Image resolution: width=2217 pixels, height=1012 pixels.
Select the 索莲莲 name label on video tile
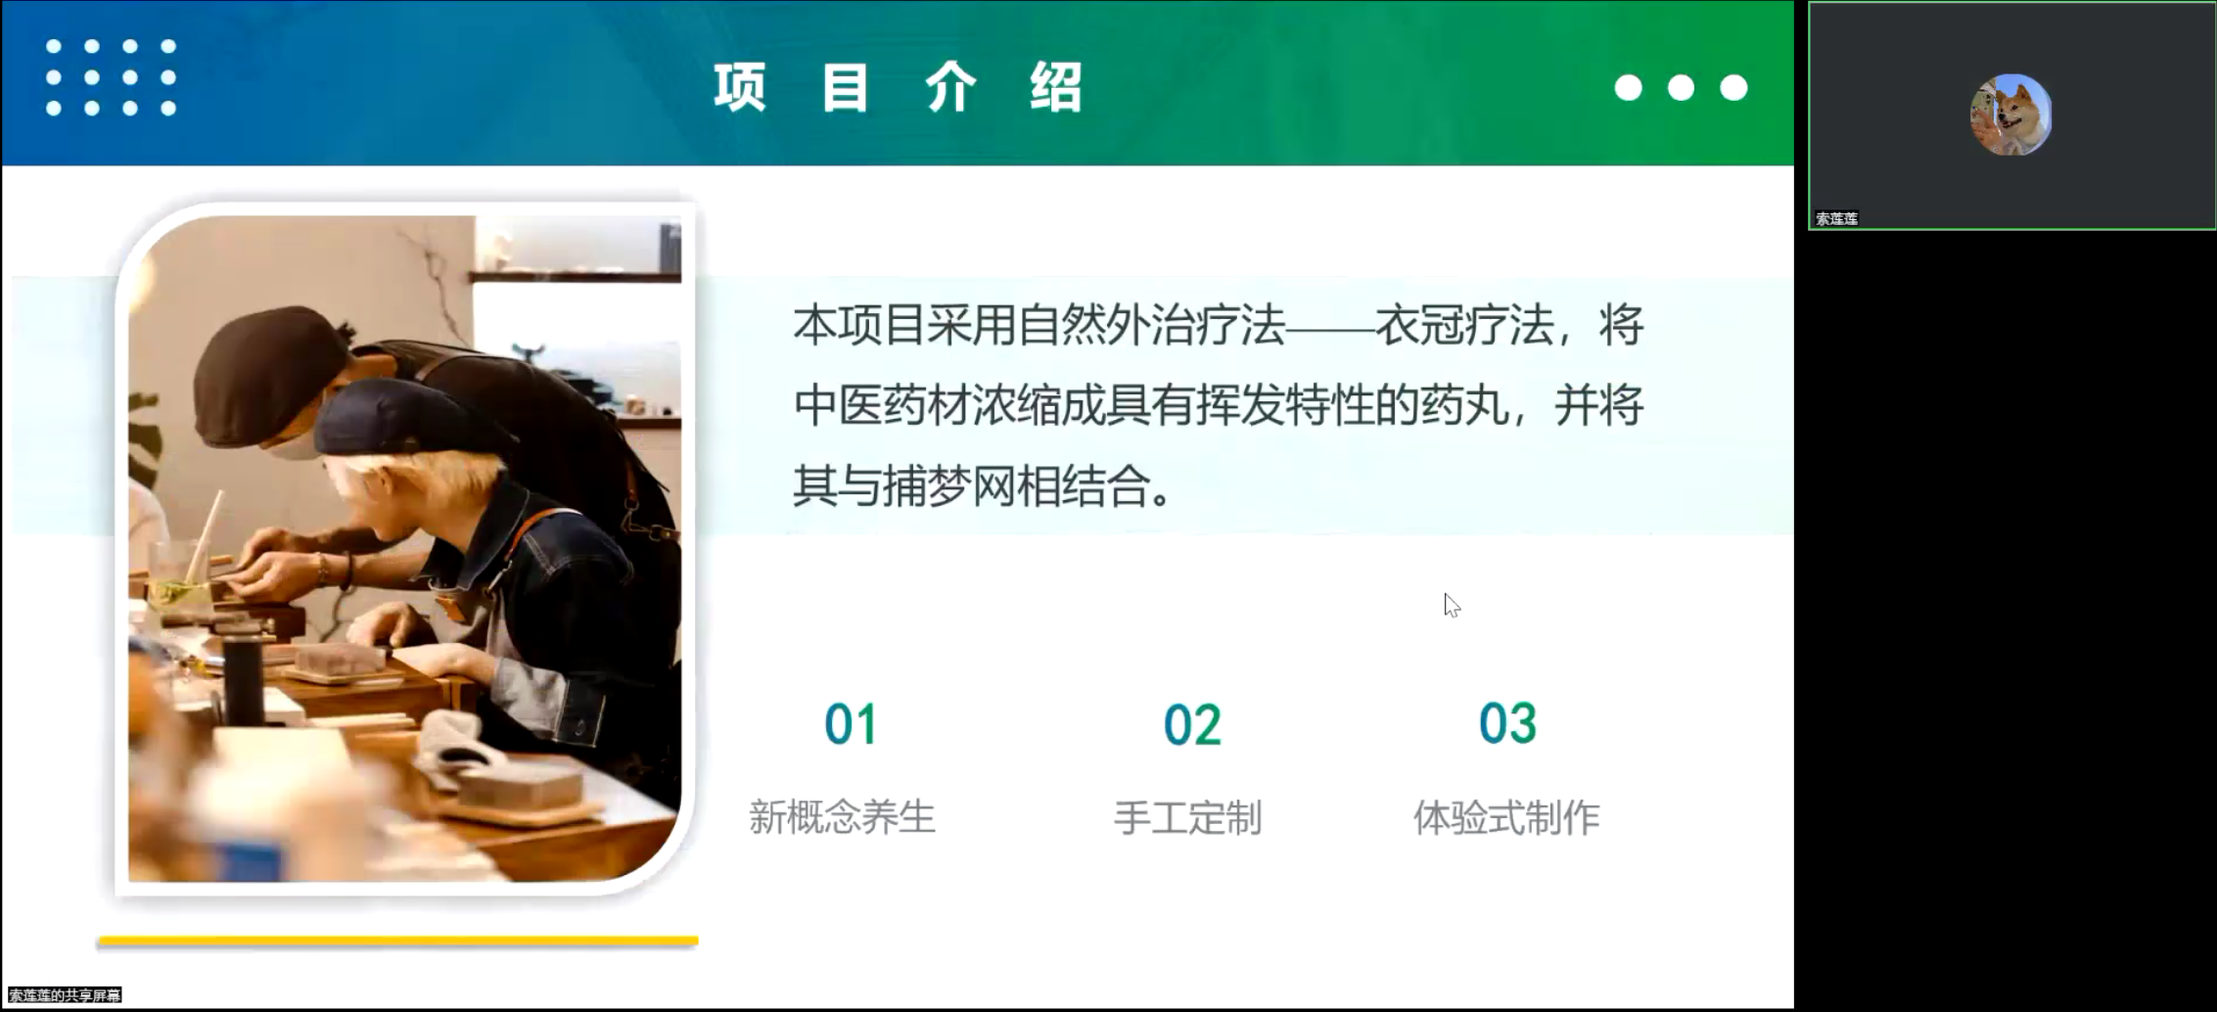[x=1836, y=218]
